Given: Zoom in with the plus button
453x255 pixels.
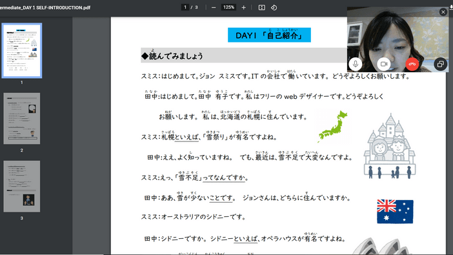Looking at the screenshot, I should (x=243, y=8).
